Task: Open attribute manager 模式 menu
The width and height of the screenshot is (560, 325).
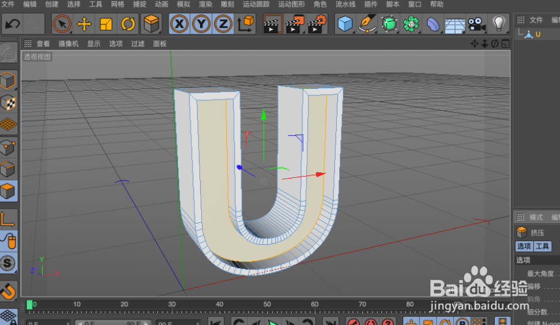Action: click(x=536, y=217)
